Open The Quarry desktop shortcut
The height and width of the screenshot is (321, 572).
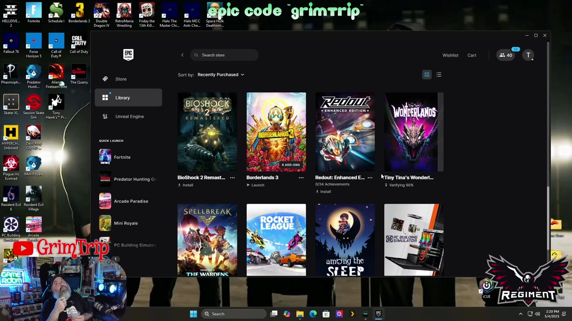coord(79,74)
